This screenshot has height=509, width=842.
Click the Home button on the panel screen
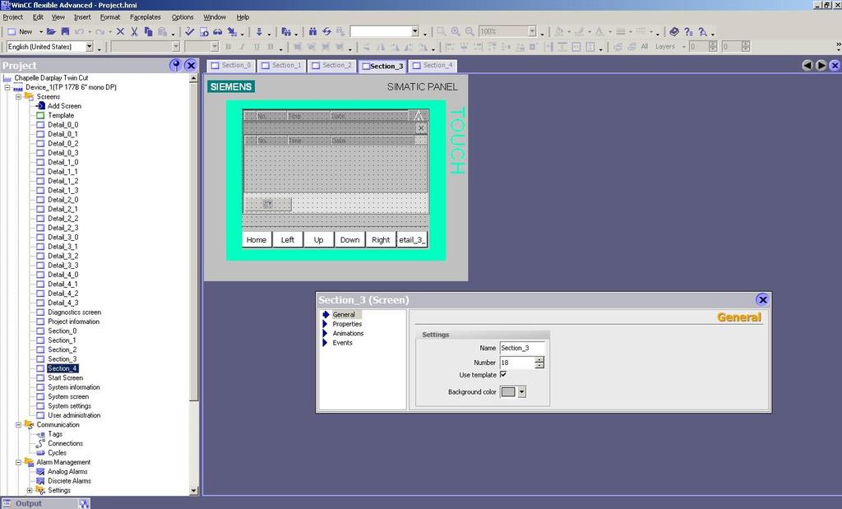(x=257, y=239)
